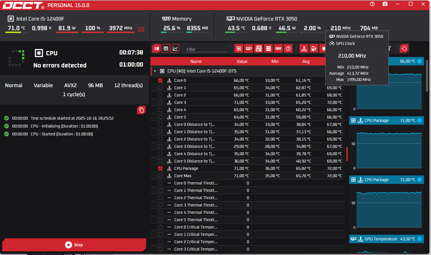Open the CPU core grid indicator

coord(141,29)
